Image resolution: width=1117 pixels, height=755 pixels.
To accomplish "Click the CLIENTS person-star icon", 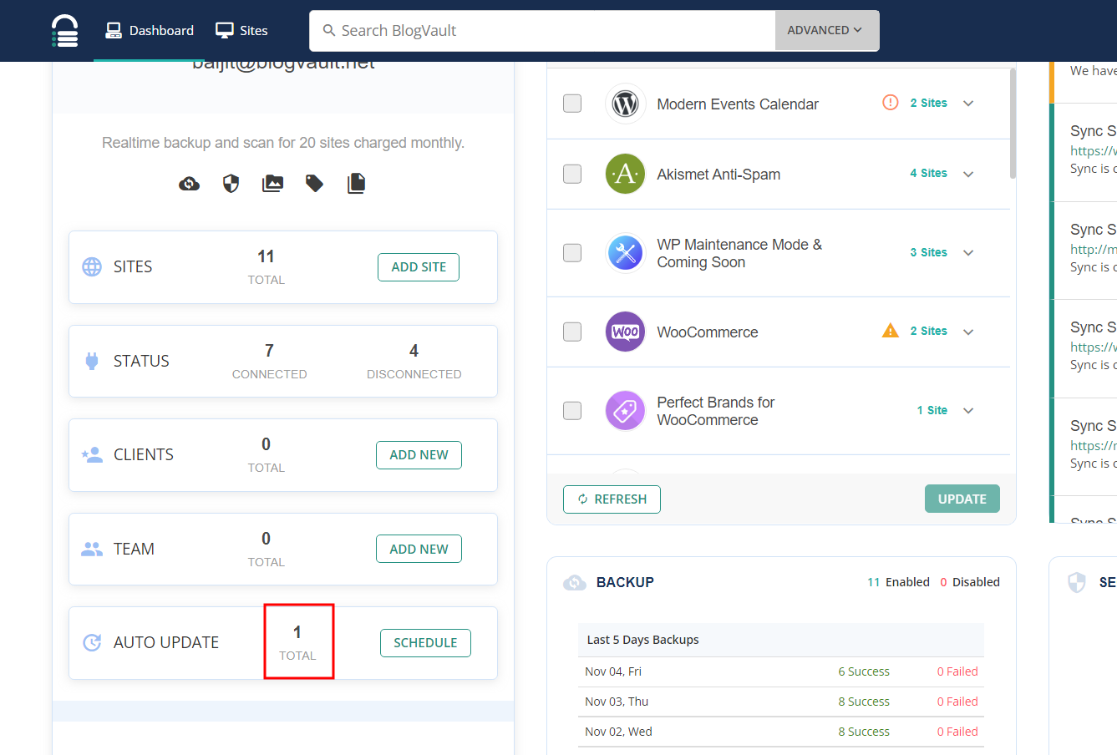I will click(92, 454).
